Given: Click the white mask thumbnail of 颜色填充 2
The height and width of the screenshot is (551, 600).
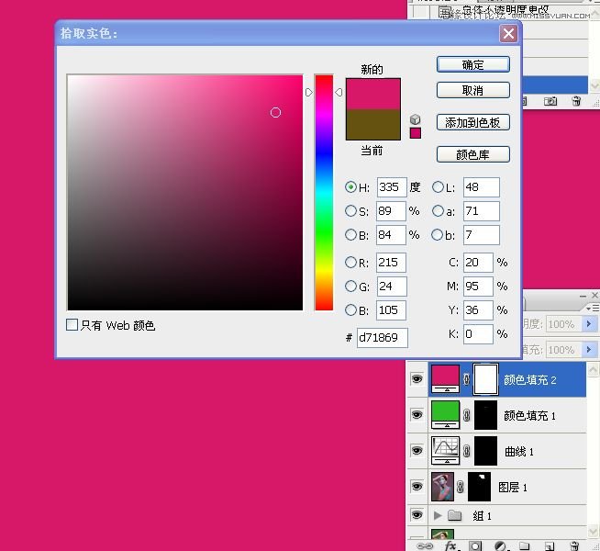Looking at the screenshot, I should coord(485,379).
